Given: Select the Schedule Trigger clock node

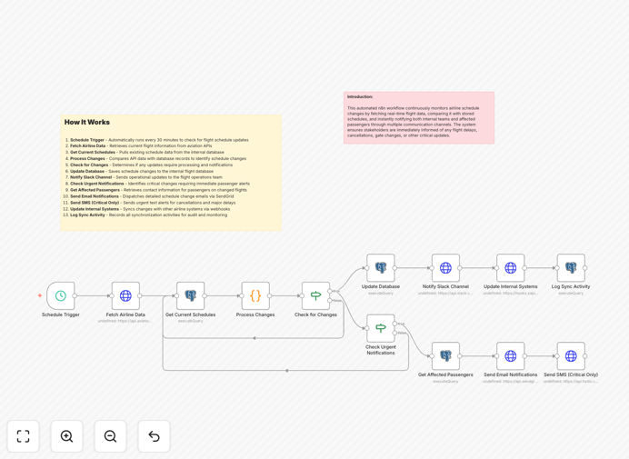Looking at the screenshot, I should (61, 295).
